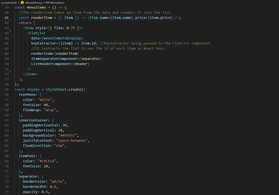Place cursor on the return keyword

[x=25, y=23]
